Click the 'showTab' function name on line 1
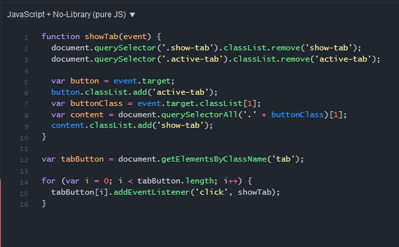The image size is (399, 247). tap(101, 36)
